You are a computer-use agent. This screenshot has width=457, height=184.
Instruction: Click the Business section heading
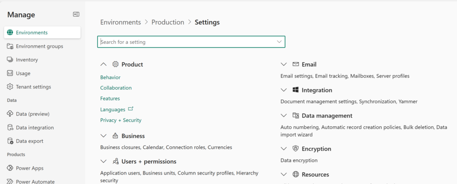[x=133, y=136]
